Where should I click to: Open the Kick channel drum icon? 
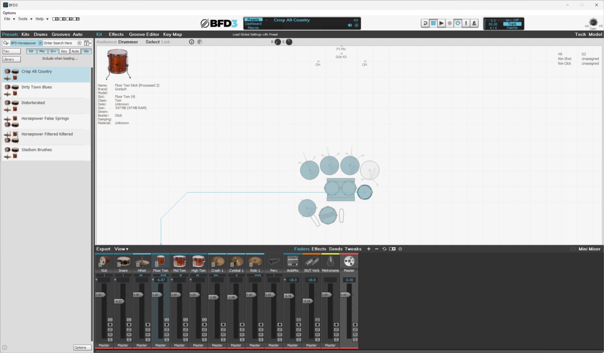coord(104,261)
